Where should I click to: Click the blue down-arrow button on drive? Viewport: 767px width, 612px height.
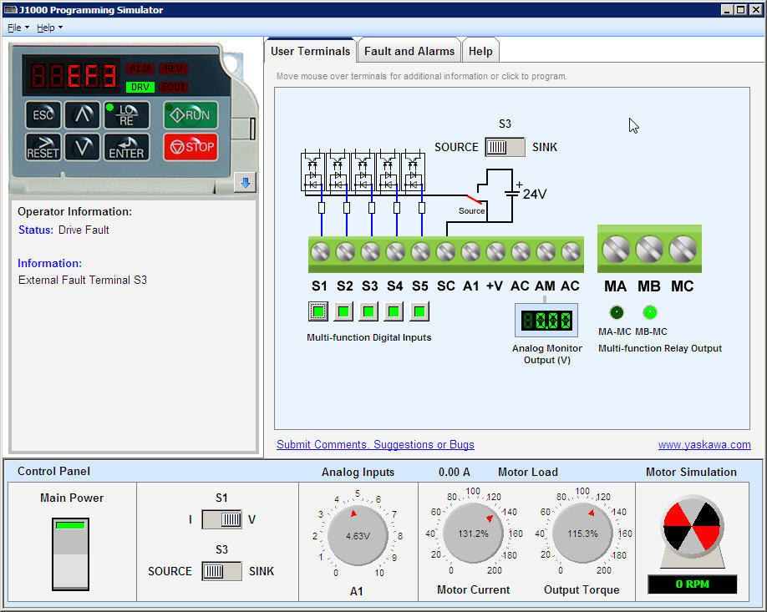coord(245,183)
